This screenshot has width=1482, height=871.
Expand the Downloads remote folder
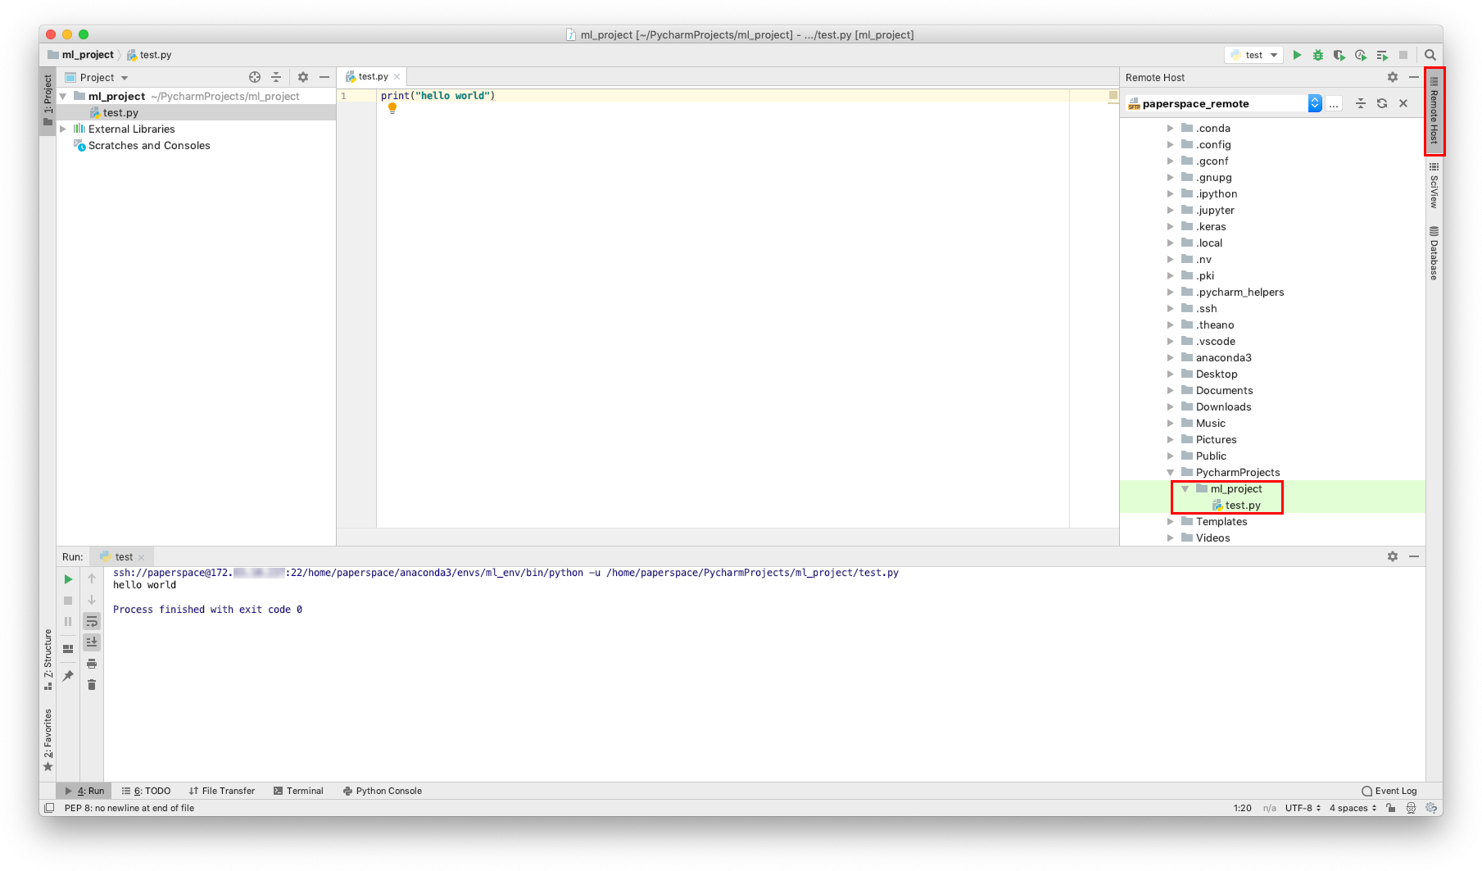pos(1171,406)
